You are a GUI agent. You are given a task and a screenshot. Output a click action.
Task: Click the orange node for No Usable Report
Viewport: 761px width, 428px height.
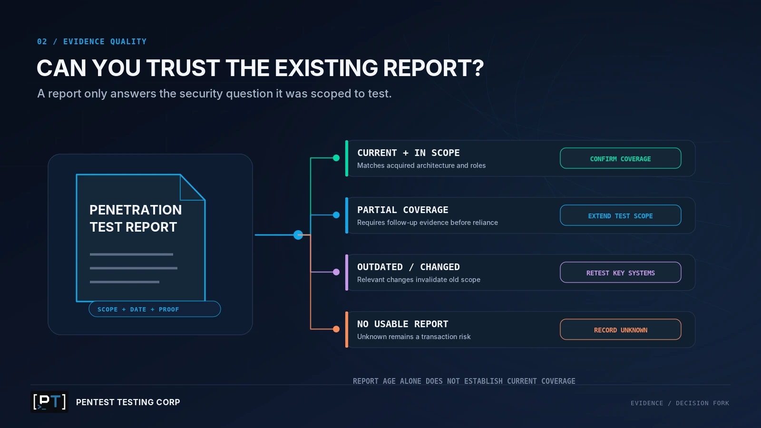pos(336,329)
